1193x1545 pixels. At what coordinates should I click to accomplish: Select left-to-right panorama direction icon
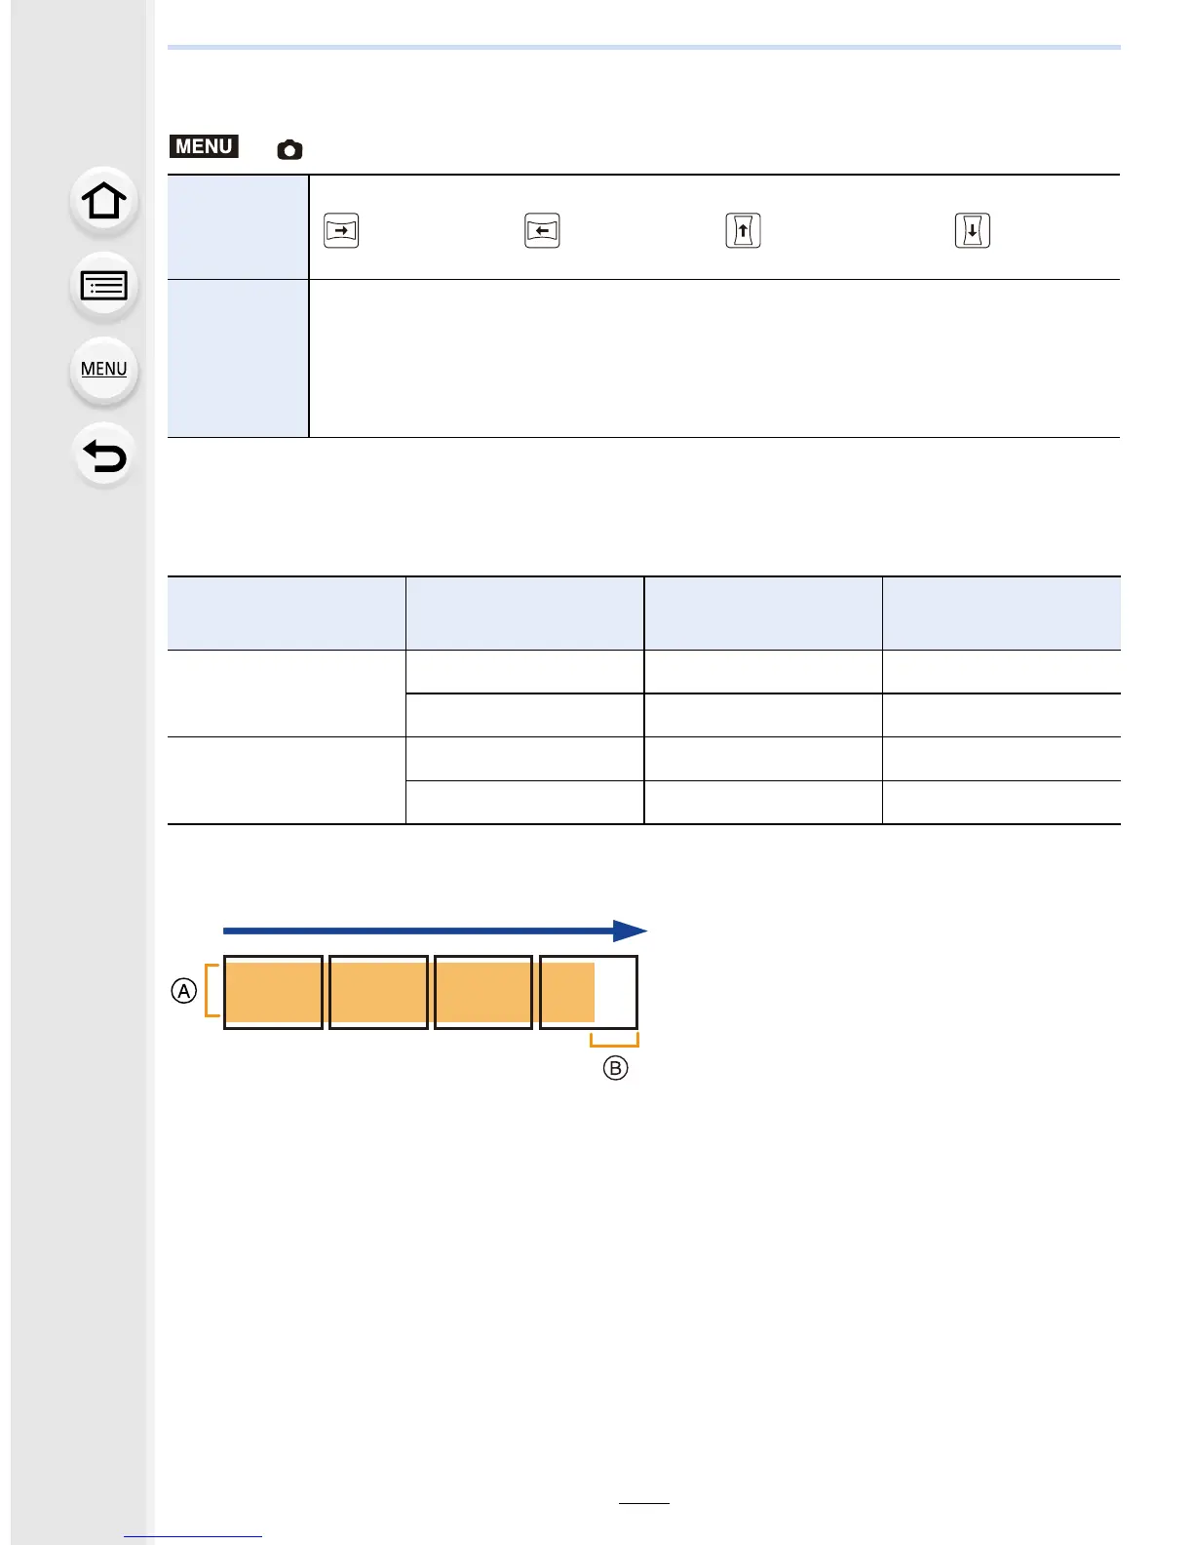[x=341, y=230]
